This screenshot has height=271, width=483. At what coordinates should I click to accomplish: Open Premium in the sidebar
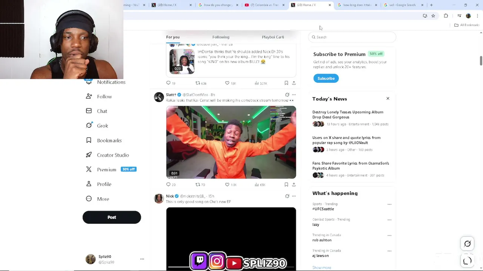tap(111, 169)
